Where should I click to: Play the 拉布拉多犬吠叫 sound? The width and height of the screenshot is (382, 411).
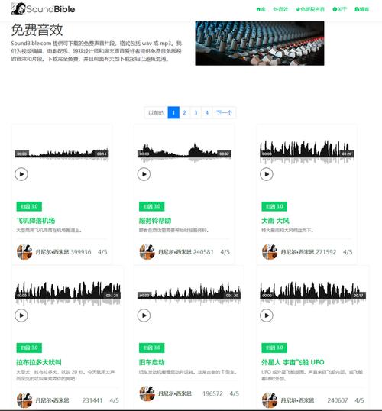tap(21, 316)
